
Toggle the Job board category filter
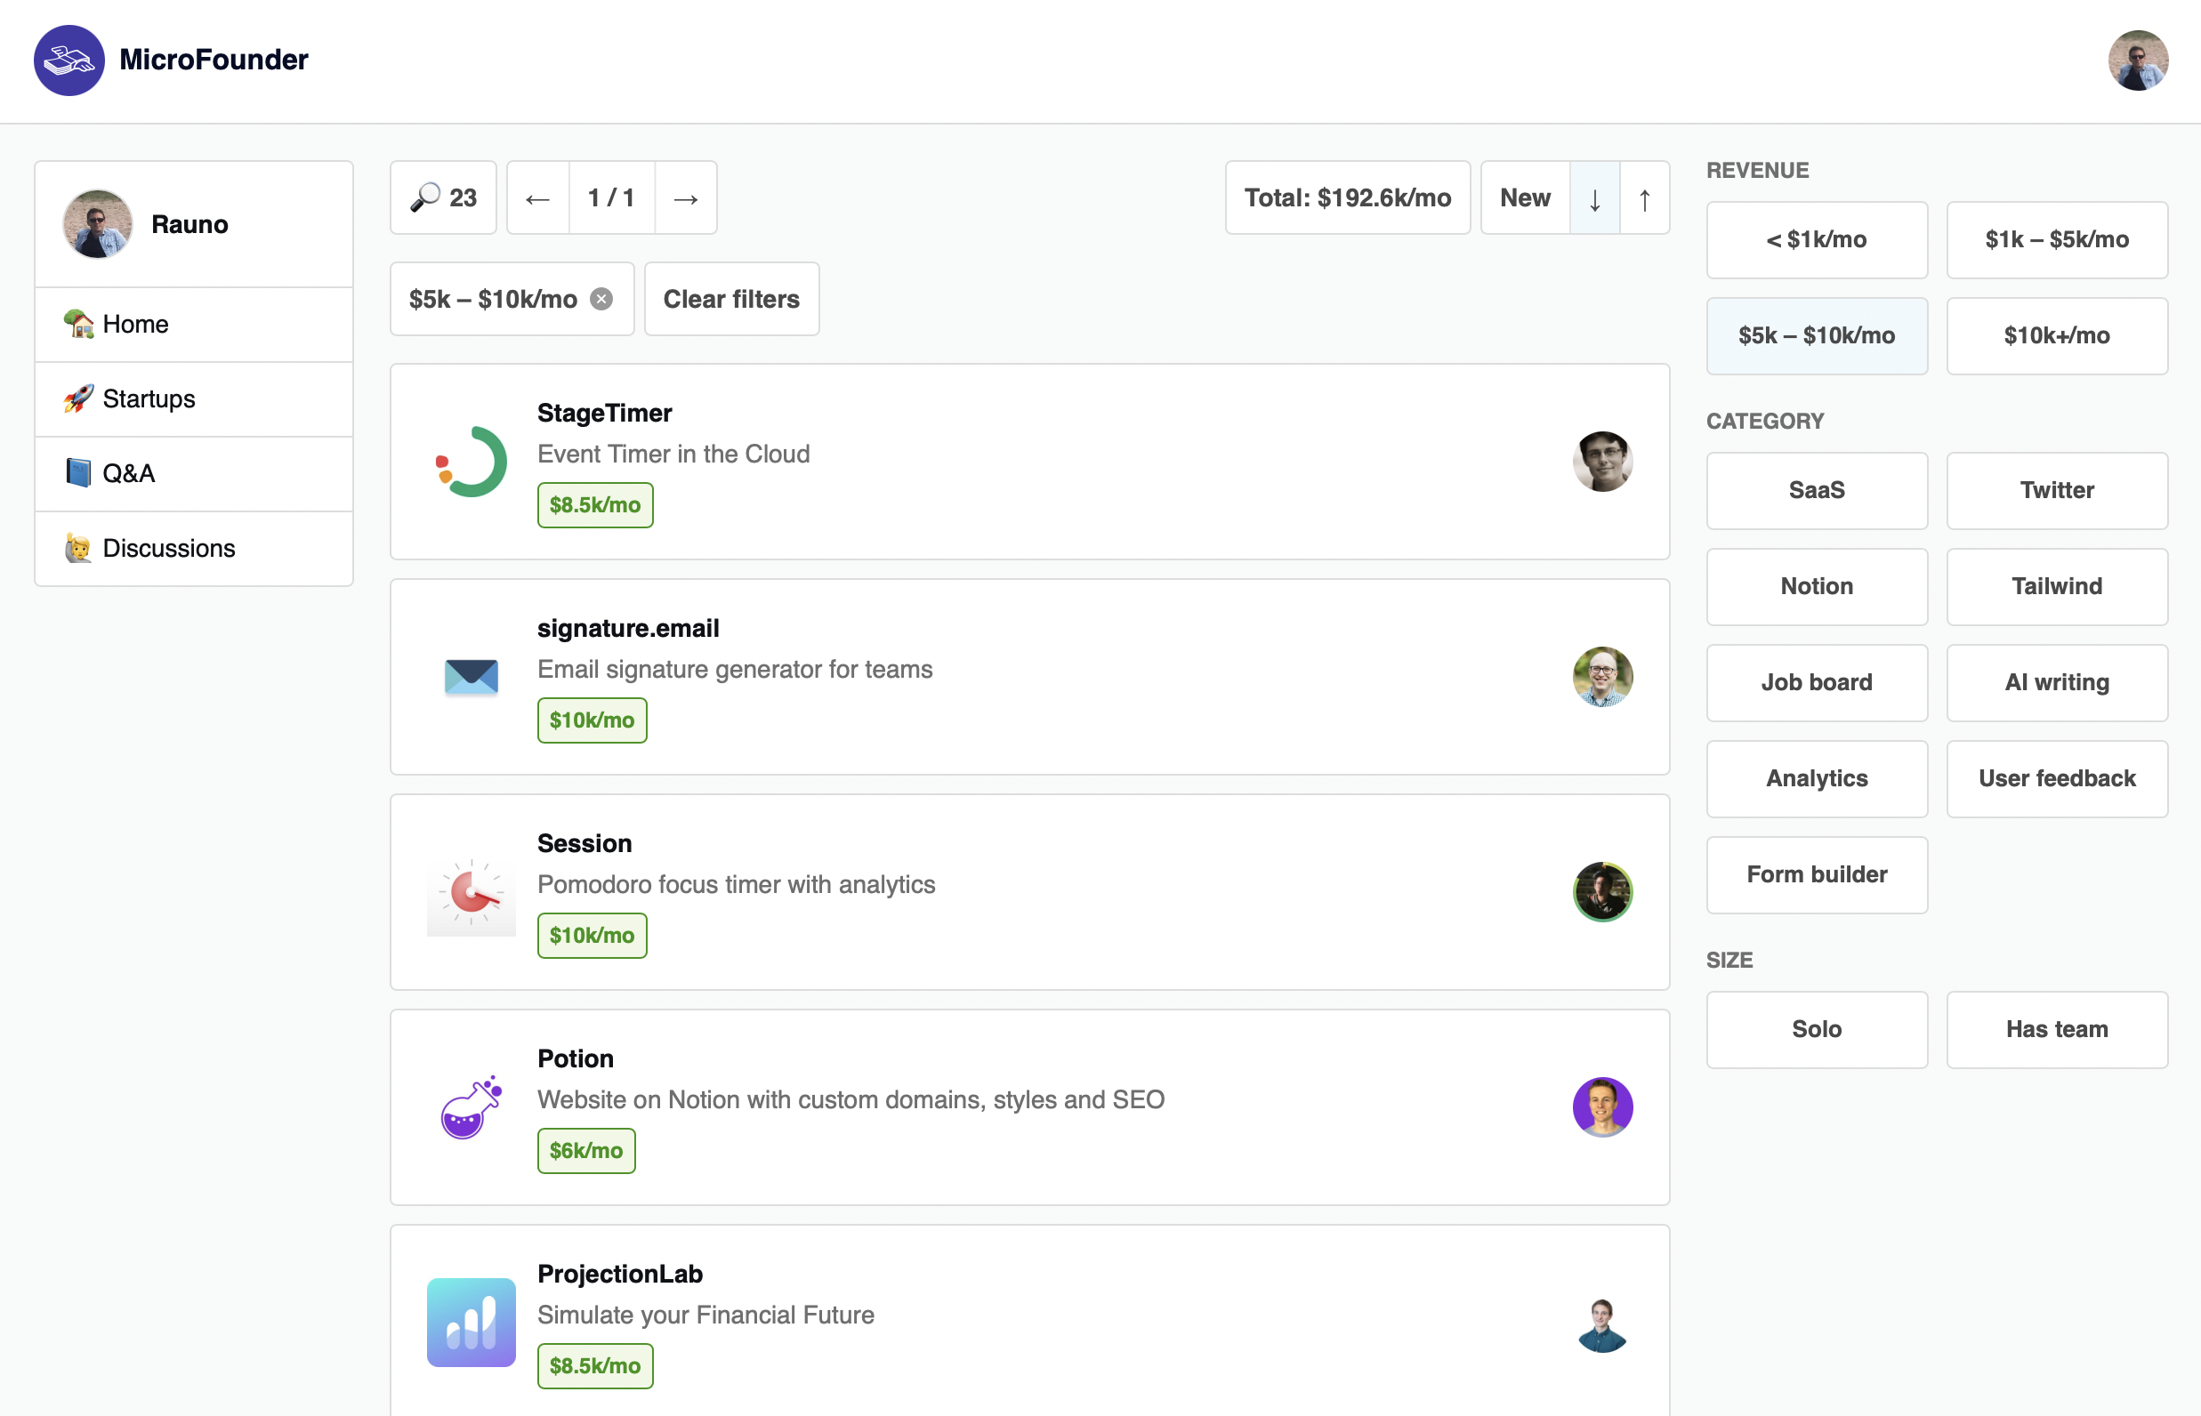[1817, 682]
